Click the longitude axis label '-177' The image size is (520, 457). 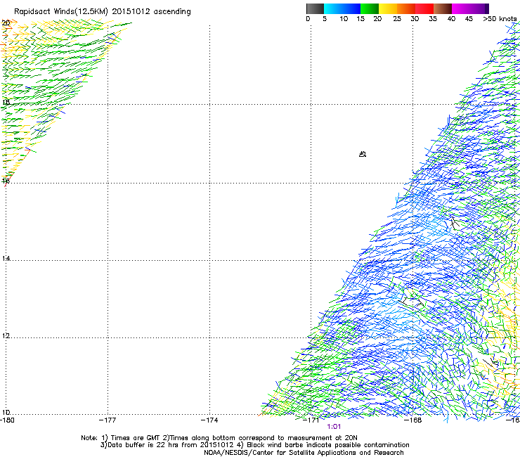click(x=108, y=420)
